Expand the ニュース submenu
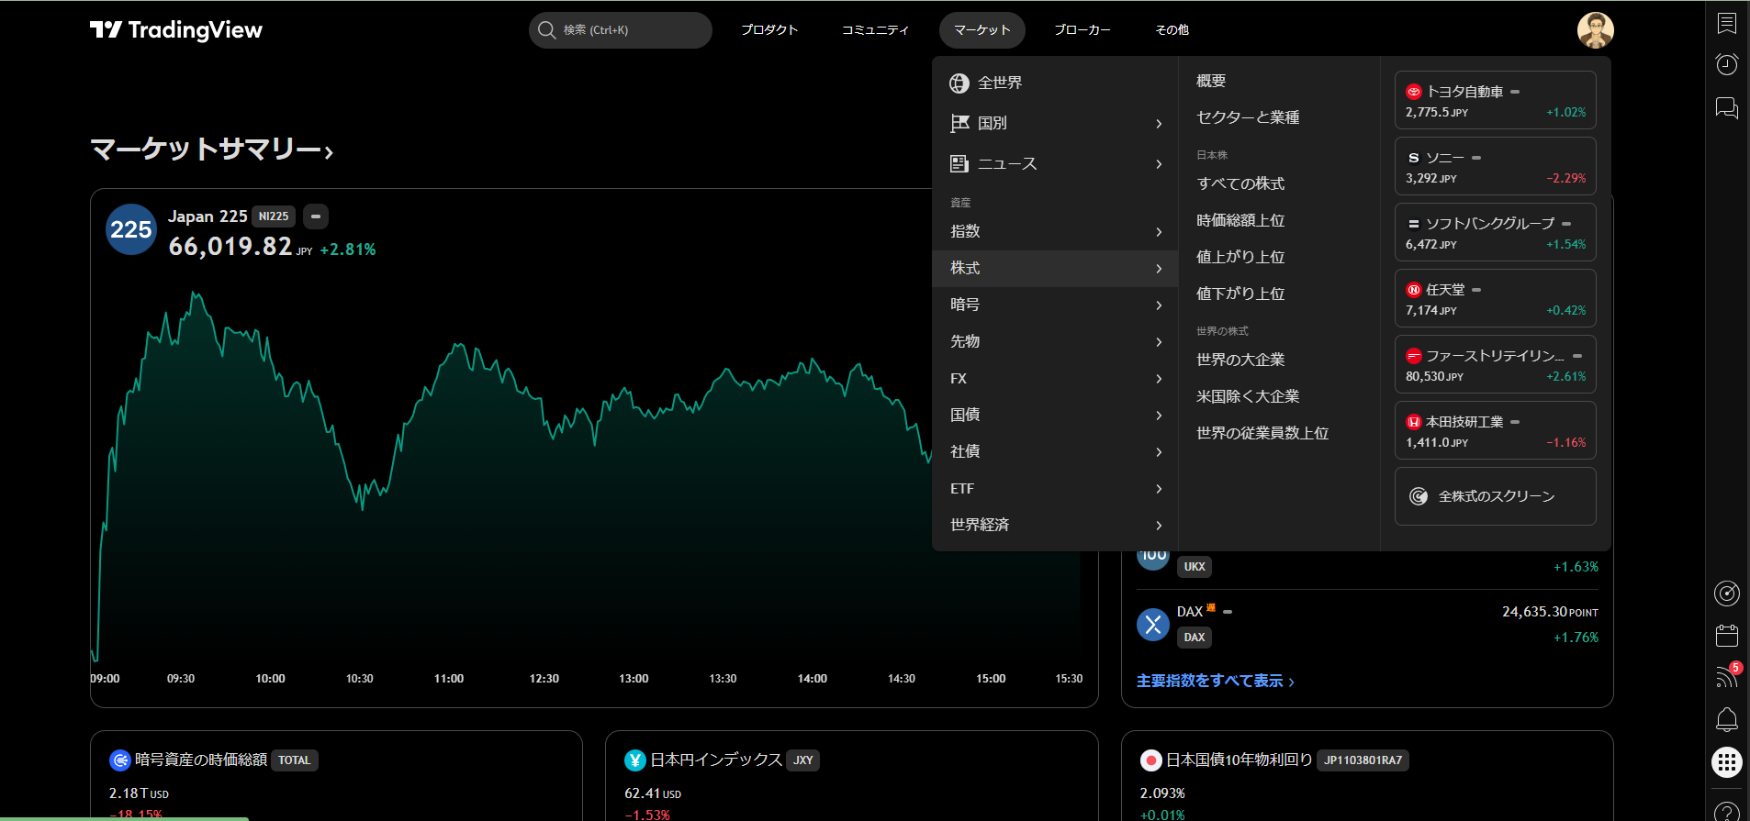The width and height of the screenshot is (1750, 821). [1159, 163]
